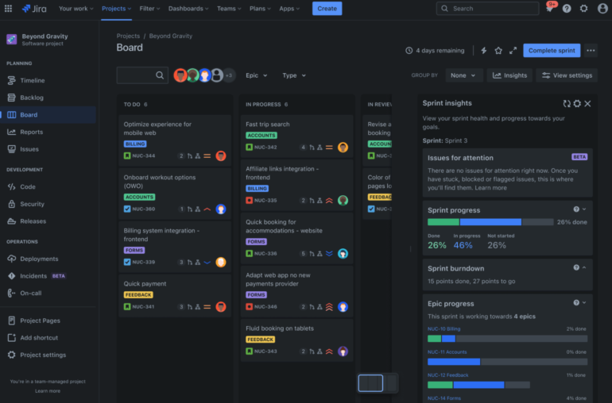Open Epic progress help icon

pos(576,303)
